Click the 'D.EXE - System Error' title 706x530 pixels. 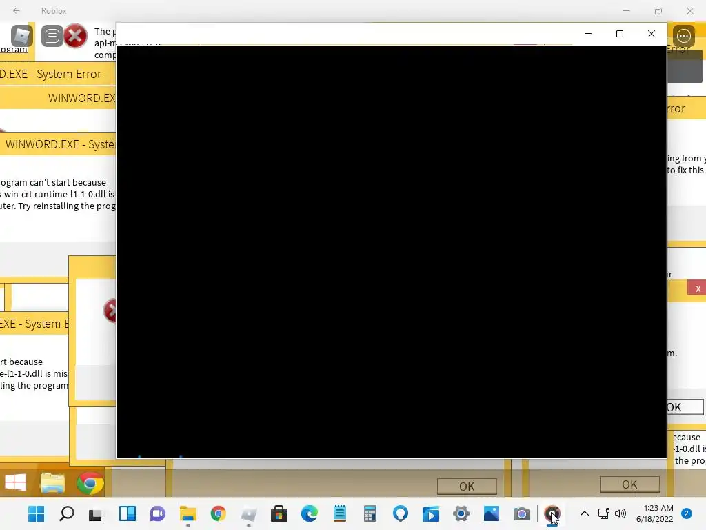50,74
